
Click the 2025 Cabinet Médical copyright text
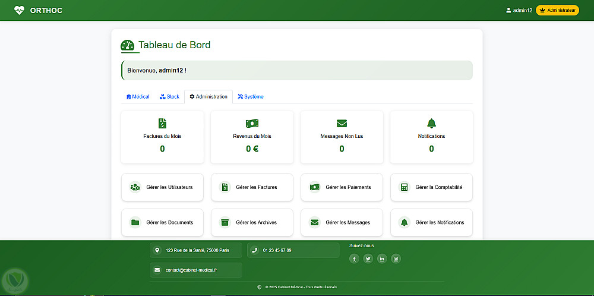tap(301, 287)
